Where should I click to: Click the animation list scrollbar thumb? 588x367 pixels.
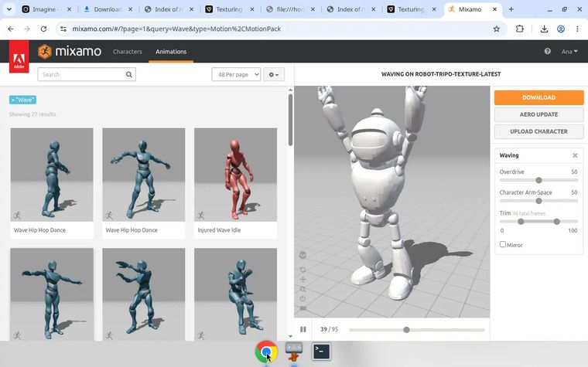(x=290, y=120)
